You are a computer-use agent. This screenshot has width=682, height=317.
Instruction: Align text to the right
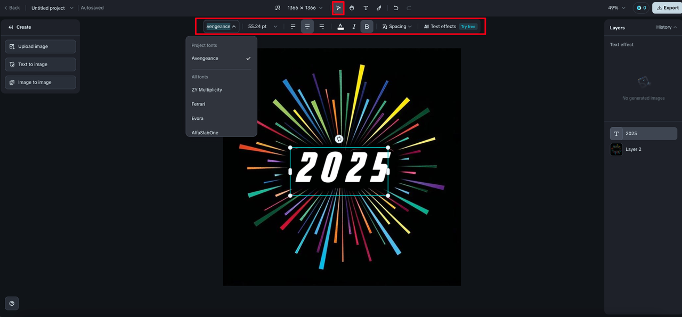coord(321,27)
